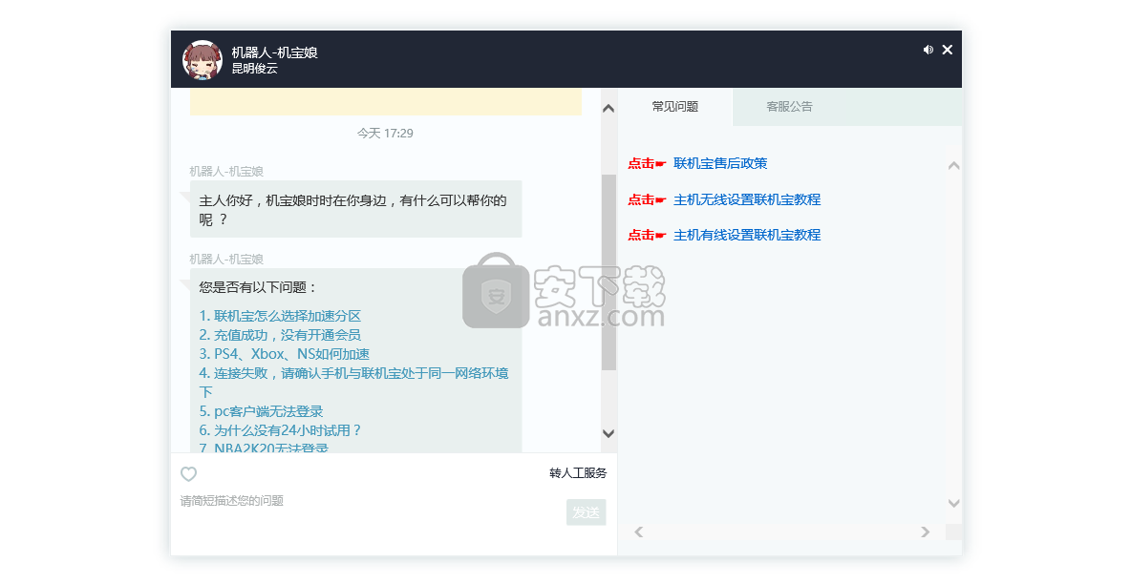Click the red 点击 pointer beside 联机宝售后政策

[647, 164]
